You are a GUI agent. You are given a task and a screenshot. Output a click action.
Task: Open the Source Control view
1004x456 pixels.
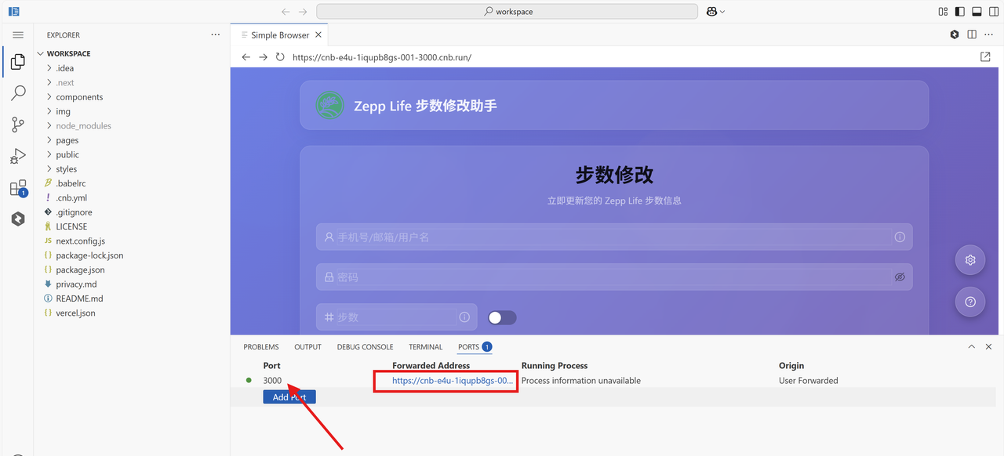pos(17,125)
